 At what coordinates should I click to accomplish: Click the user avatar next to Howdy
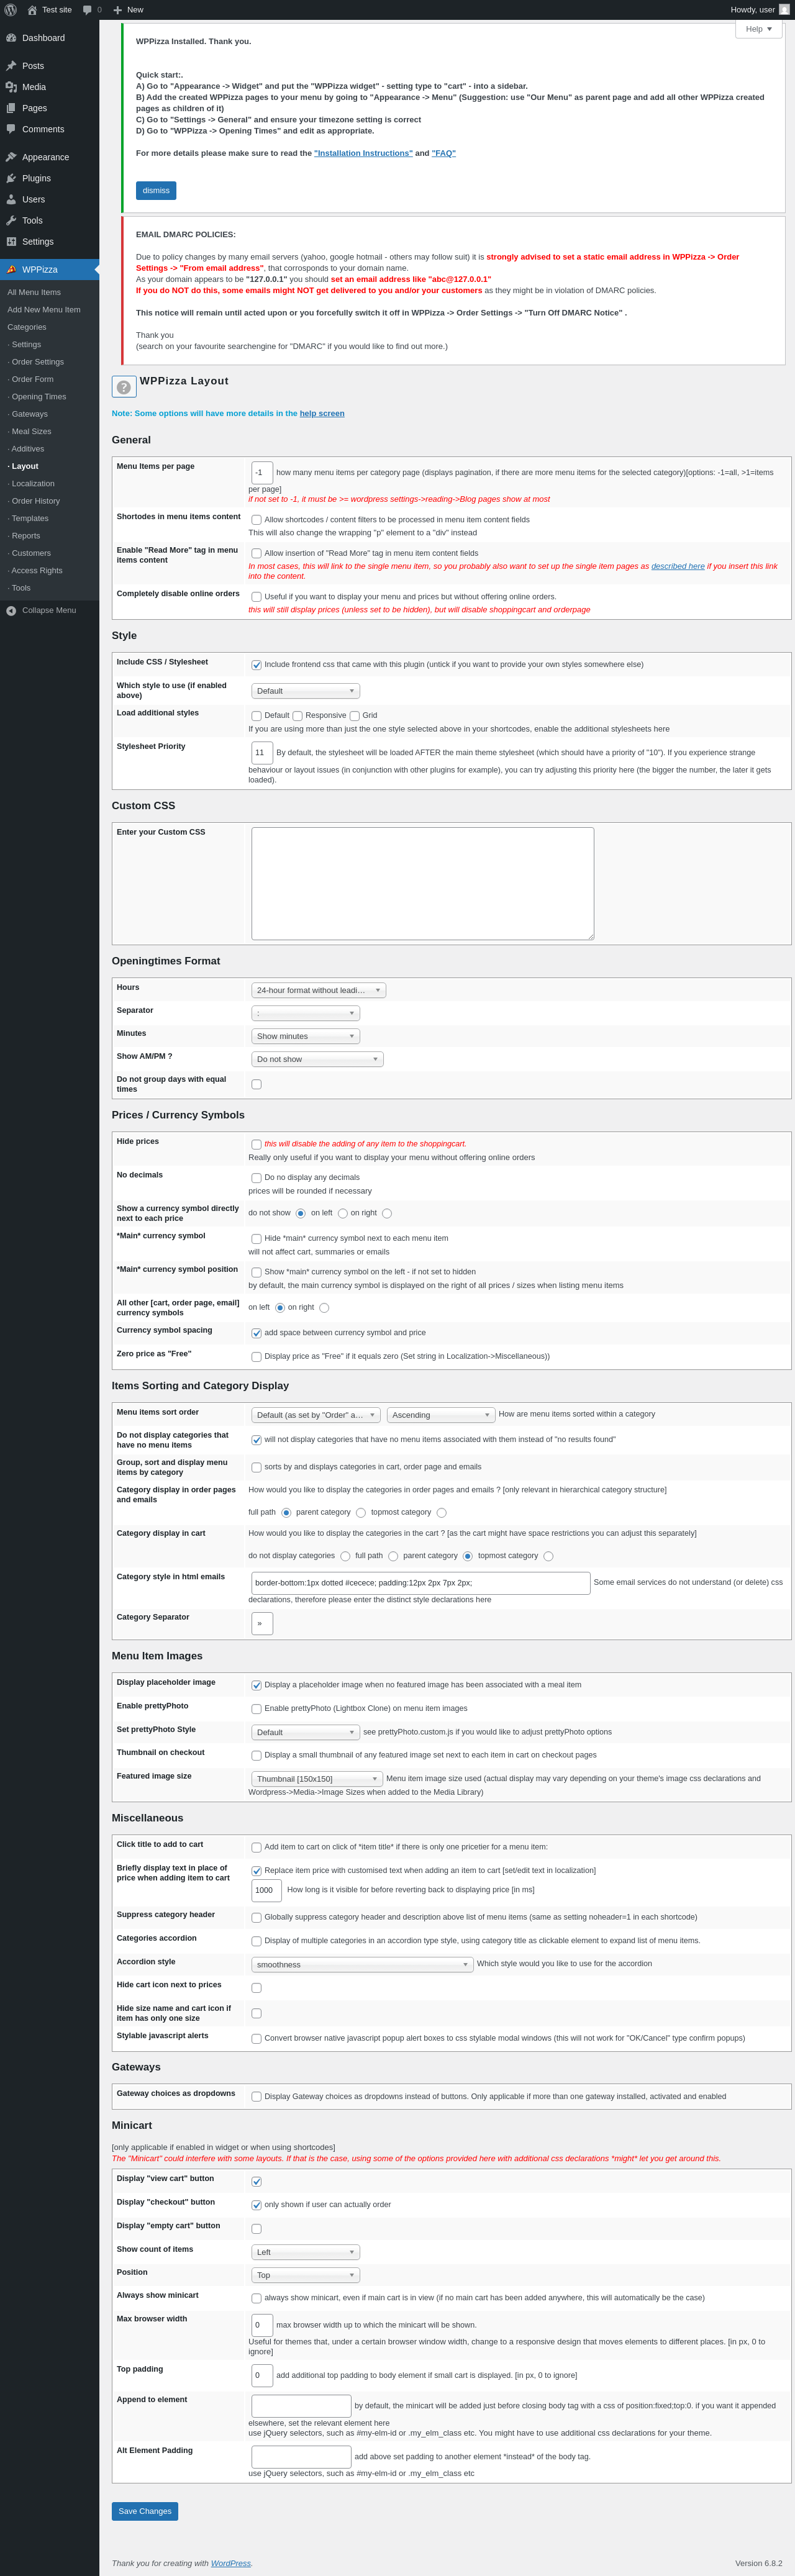[x=784, y=10]
